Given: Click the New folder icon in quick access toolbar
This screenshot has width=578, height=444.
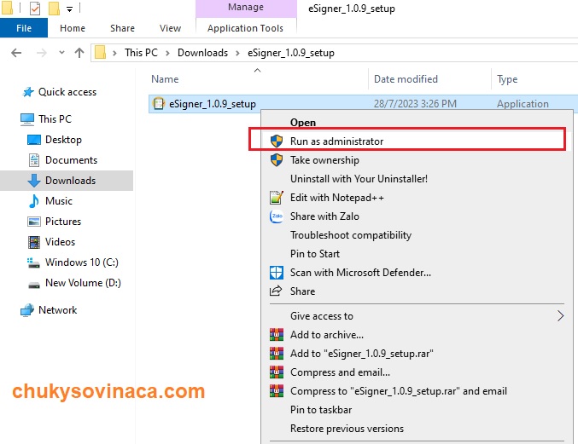Looking at the screenshot, I should pyautogui.click(x=54, y=8).
